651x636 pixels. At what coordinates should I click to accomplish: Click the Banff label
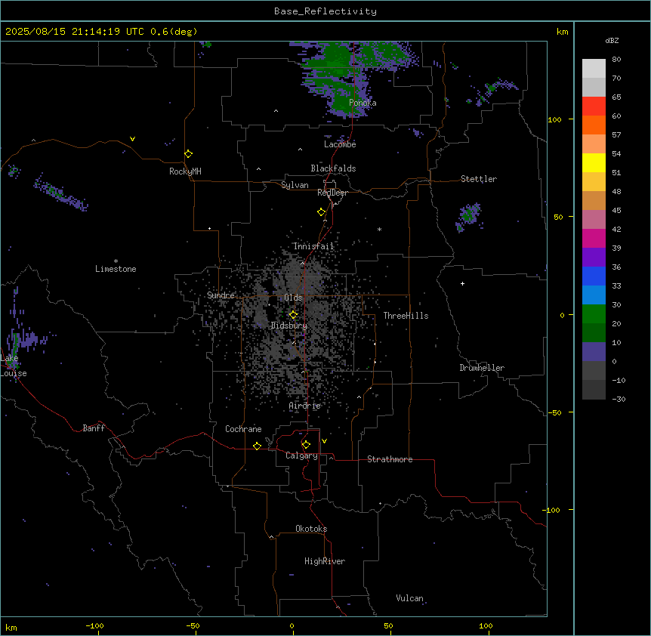tap(94, 428)
